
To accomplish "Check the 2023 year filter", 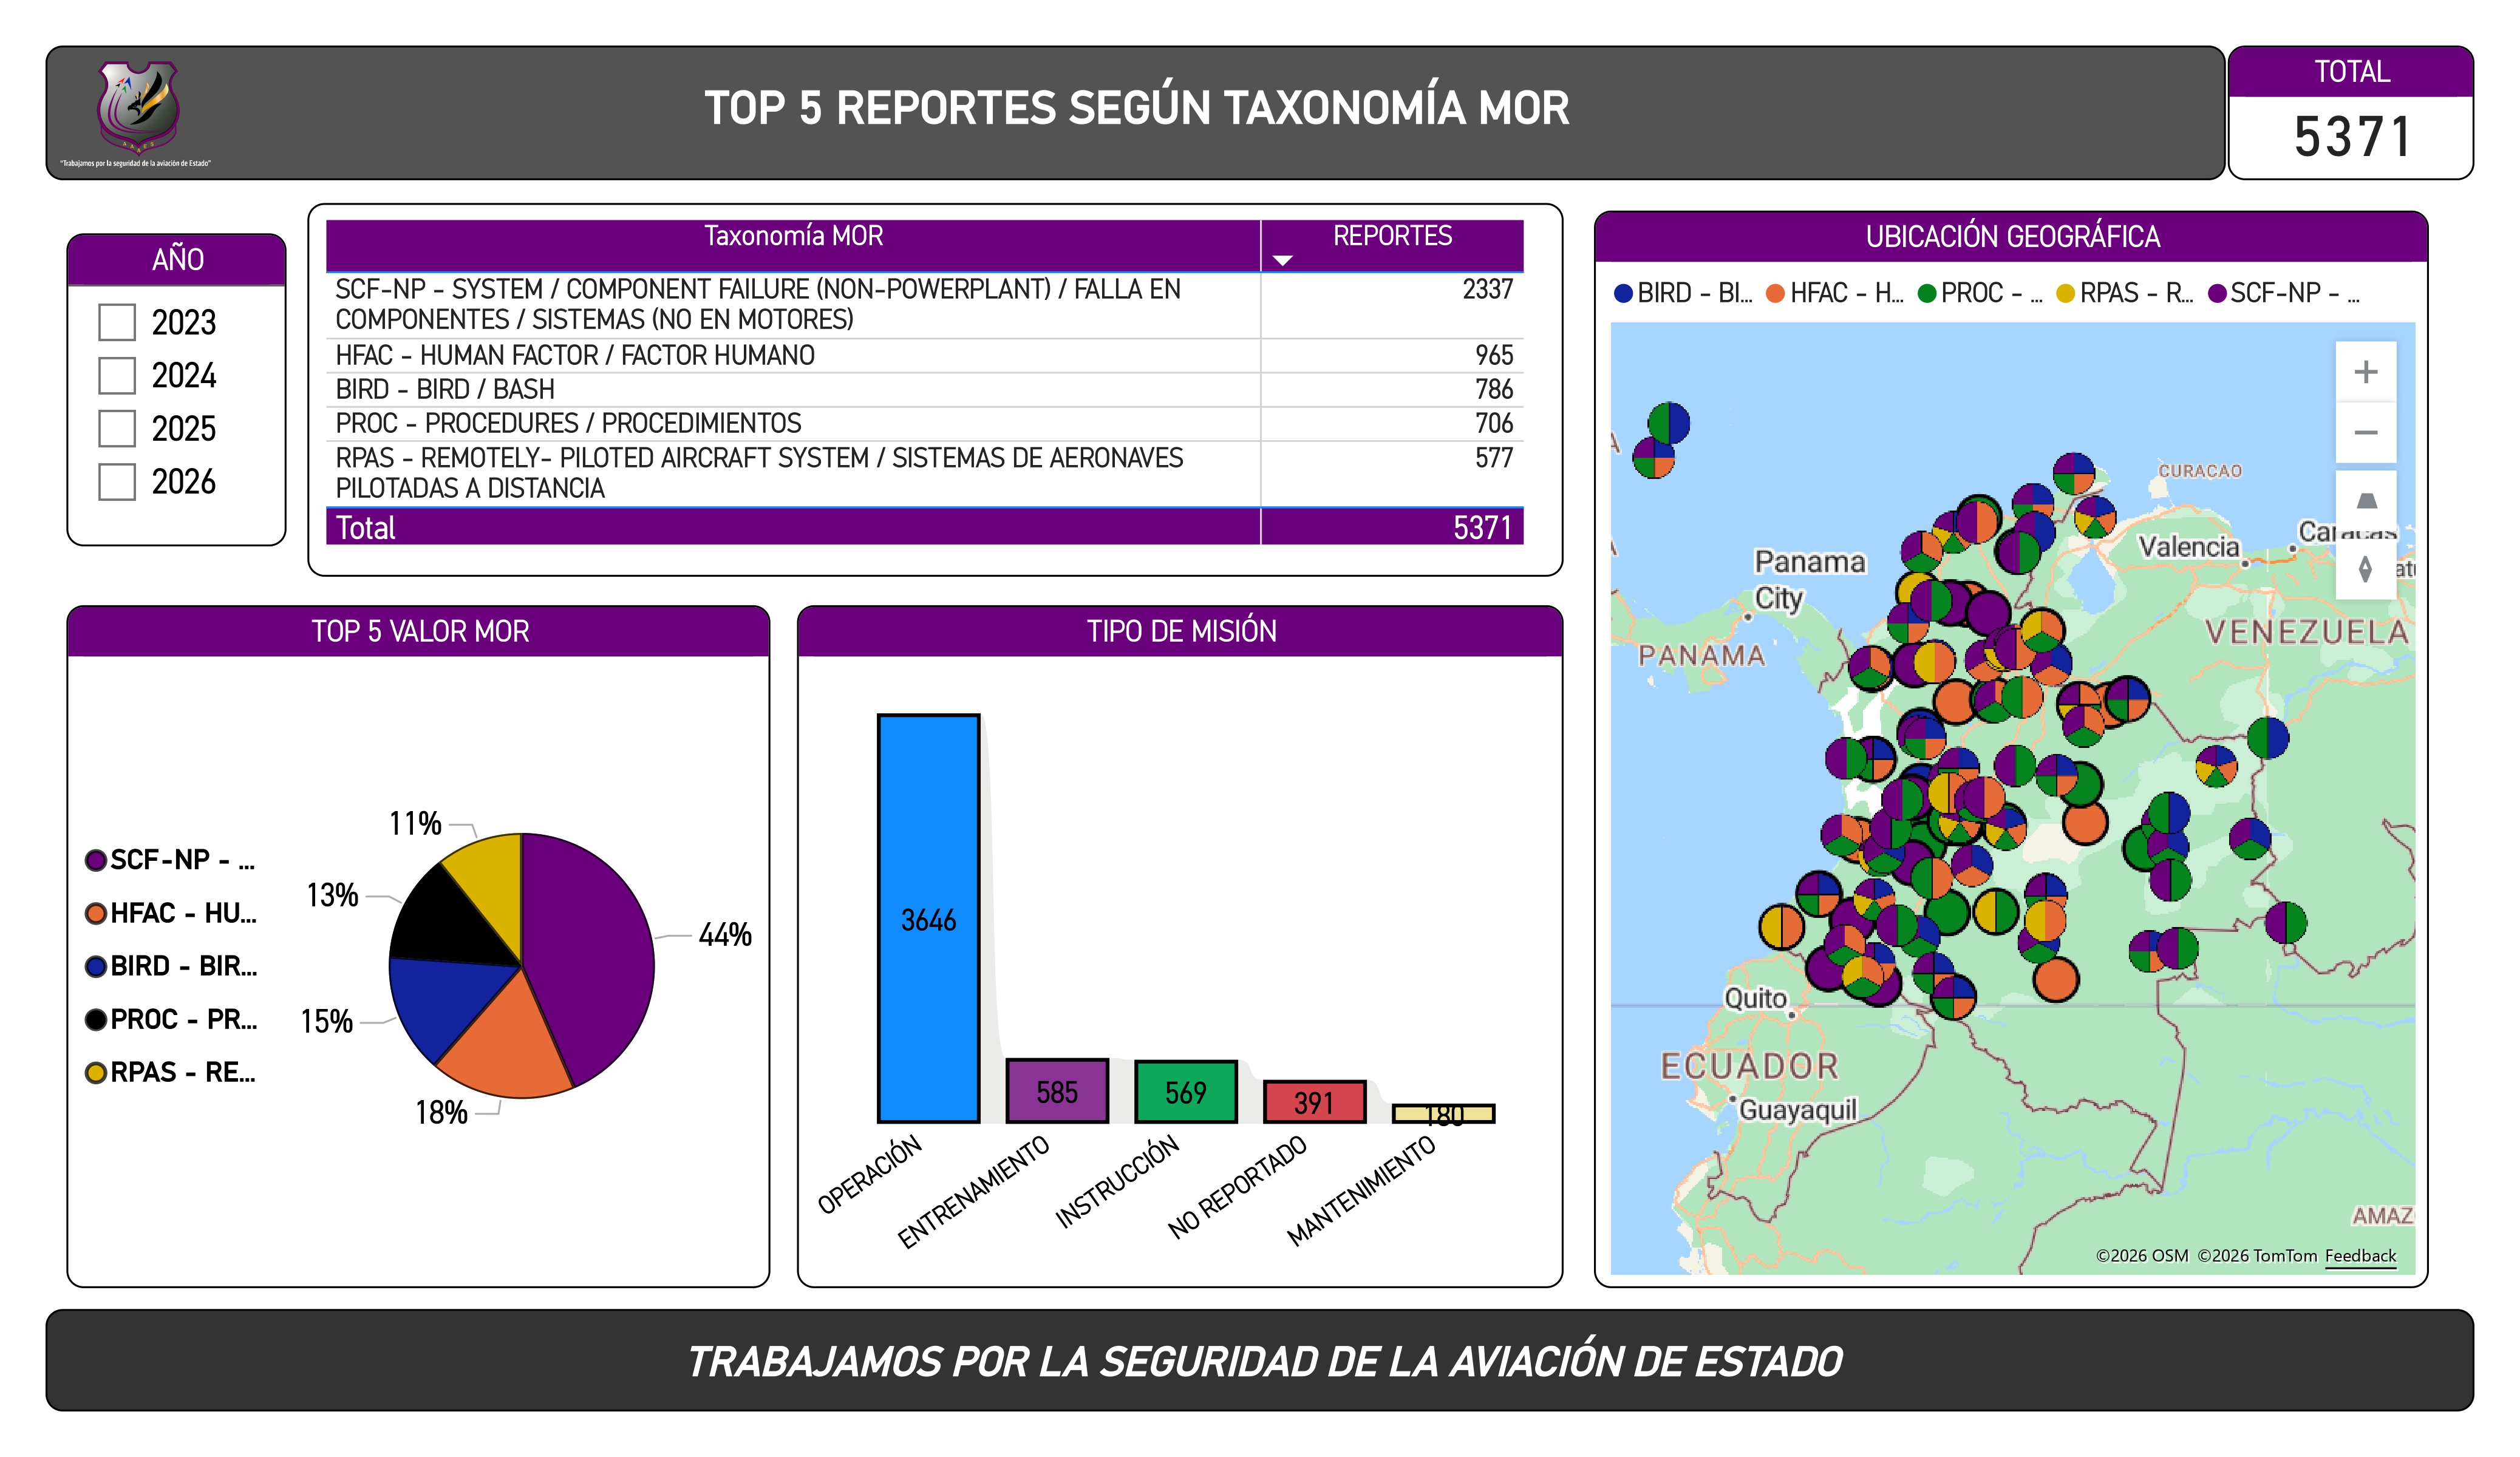I will 117,322.
